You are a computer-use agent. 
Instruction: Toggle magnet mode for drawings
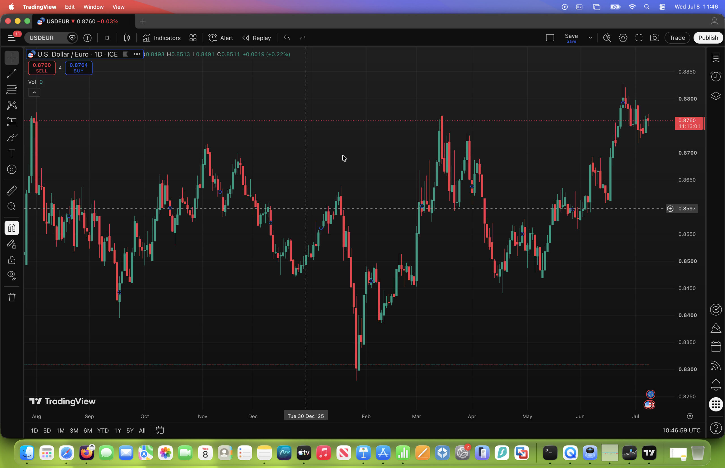[x=12, y=228]
